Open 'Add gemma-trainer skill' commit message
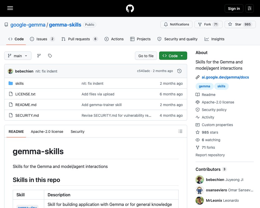The width and height of the screenshot is (260, 208). tap(101, 105)
